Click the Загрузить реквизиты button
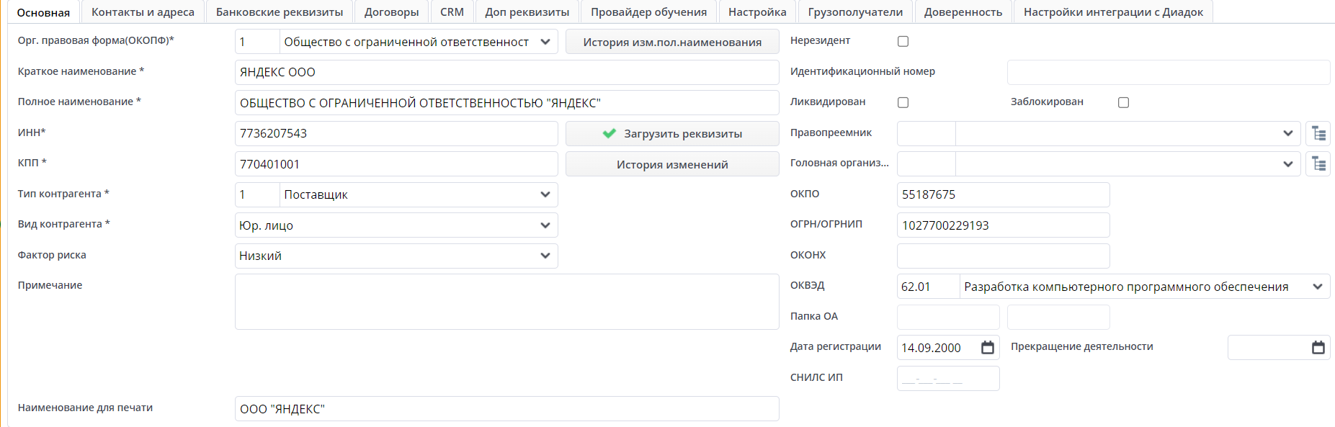This screenshot has width=1335, height=427. 671,133
